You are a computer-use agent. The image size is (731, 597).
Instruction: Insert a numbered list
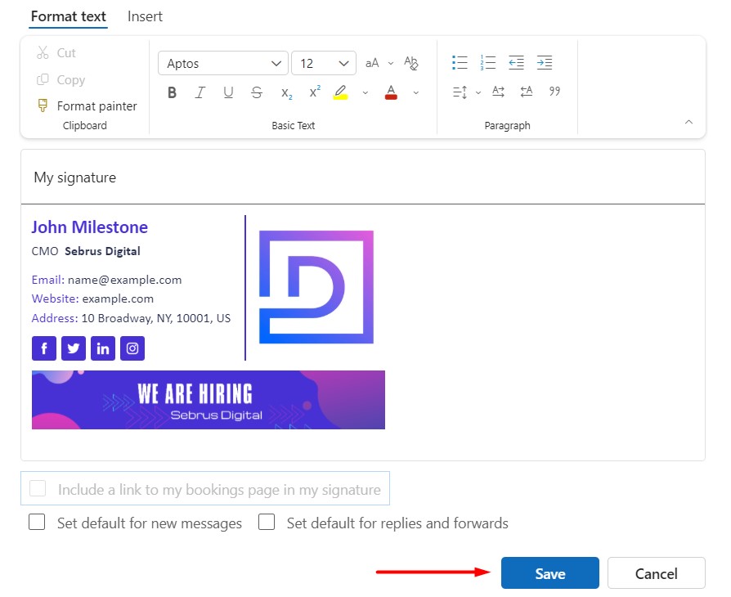[x=487, y=62]
